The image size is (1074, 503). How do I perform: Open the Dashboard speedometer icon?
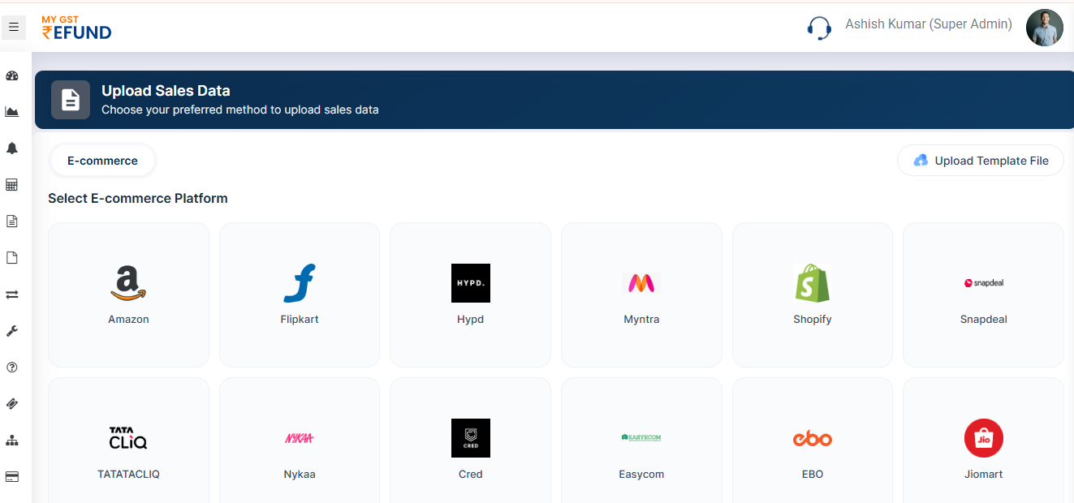pyautogui.click(x=12, y=75)
